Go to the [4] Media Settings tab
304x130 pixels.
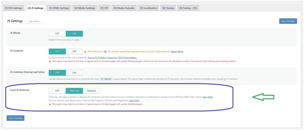click(85, 8)
